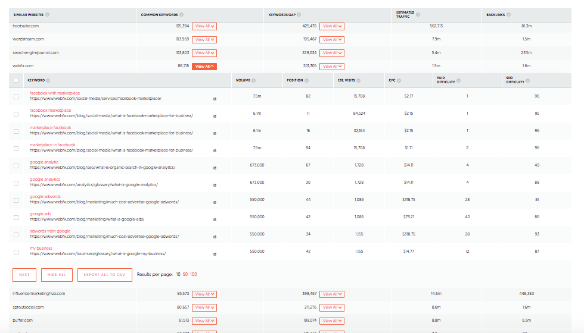Click info icon next to Volume column

254,80
